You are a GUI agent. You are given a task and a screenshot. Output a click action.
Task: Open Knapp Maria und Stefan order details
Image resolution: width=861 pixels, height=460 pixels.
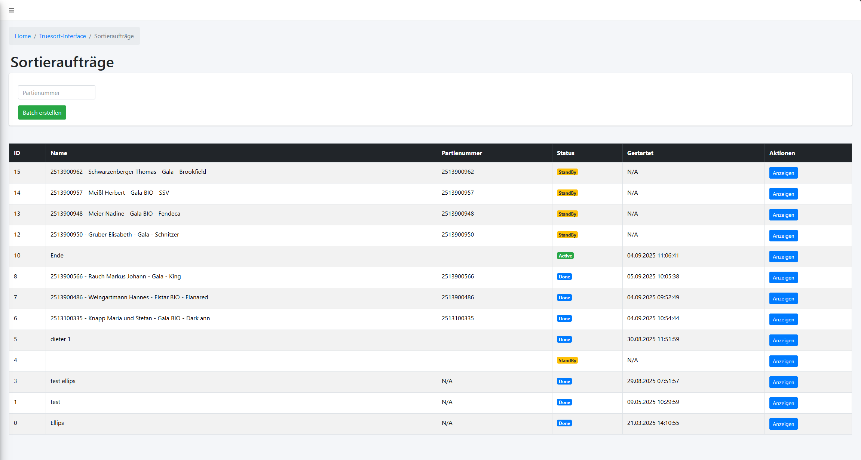(783, 319)
